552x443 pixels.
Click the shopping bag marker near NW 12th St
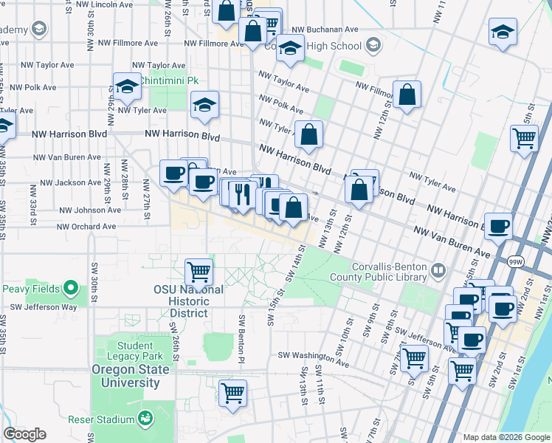407,95
